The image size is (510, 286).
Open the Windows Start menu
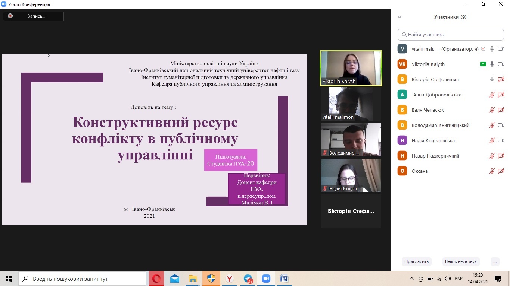[9, 279]
